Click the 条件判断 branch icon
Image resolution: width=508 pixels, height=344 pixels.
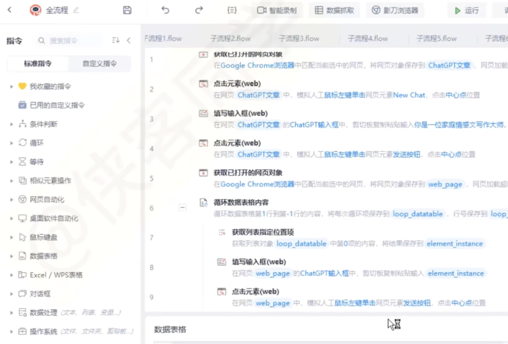[23, 124]
